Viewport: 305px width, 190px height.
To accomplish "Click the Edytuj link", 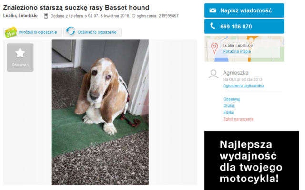I will point(228,112).
